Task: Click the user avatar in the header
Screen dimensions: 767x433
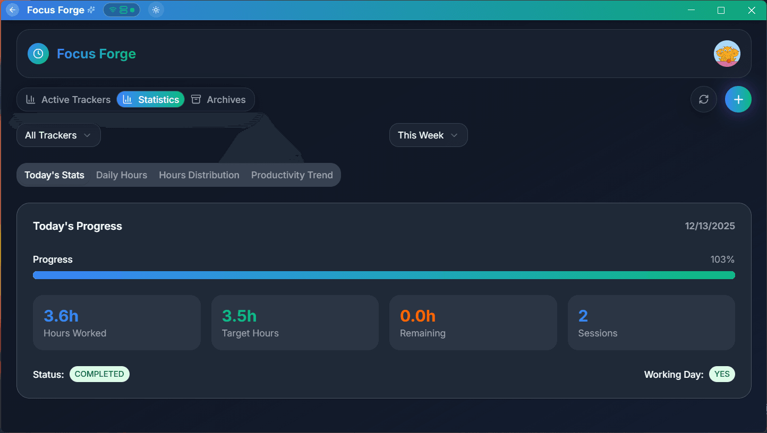Action: (727, 54)
